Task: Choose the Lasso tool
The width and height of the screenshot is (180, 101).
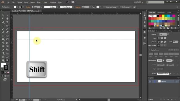Action: pyautogui.click(x=7, y=19)
